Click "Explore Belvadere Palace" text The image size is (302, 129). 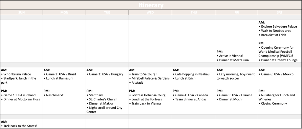tap(279, 27)
